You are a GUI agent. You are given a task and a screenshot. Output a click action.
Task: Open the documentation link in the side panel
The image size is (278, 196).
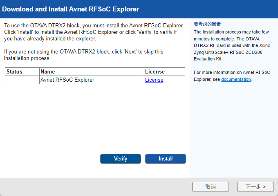pos(236,79)
